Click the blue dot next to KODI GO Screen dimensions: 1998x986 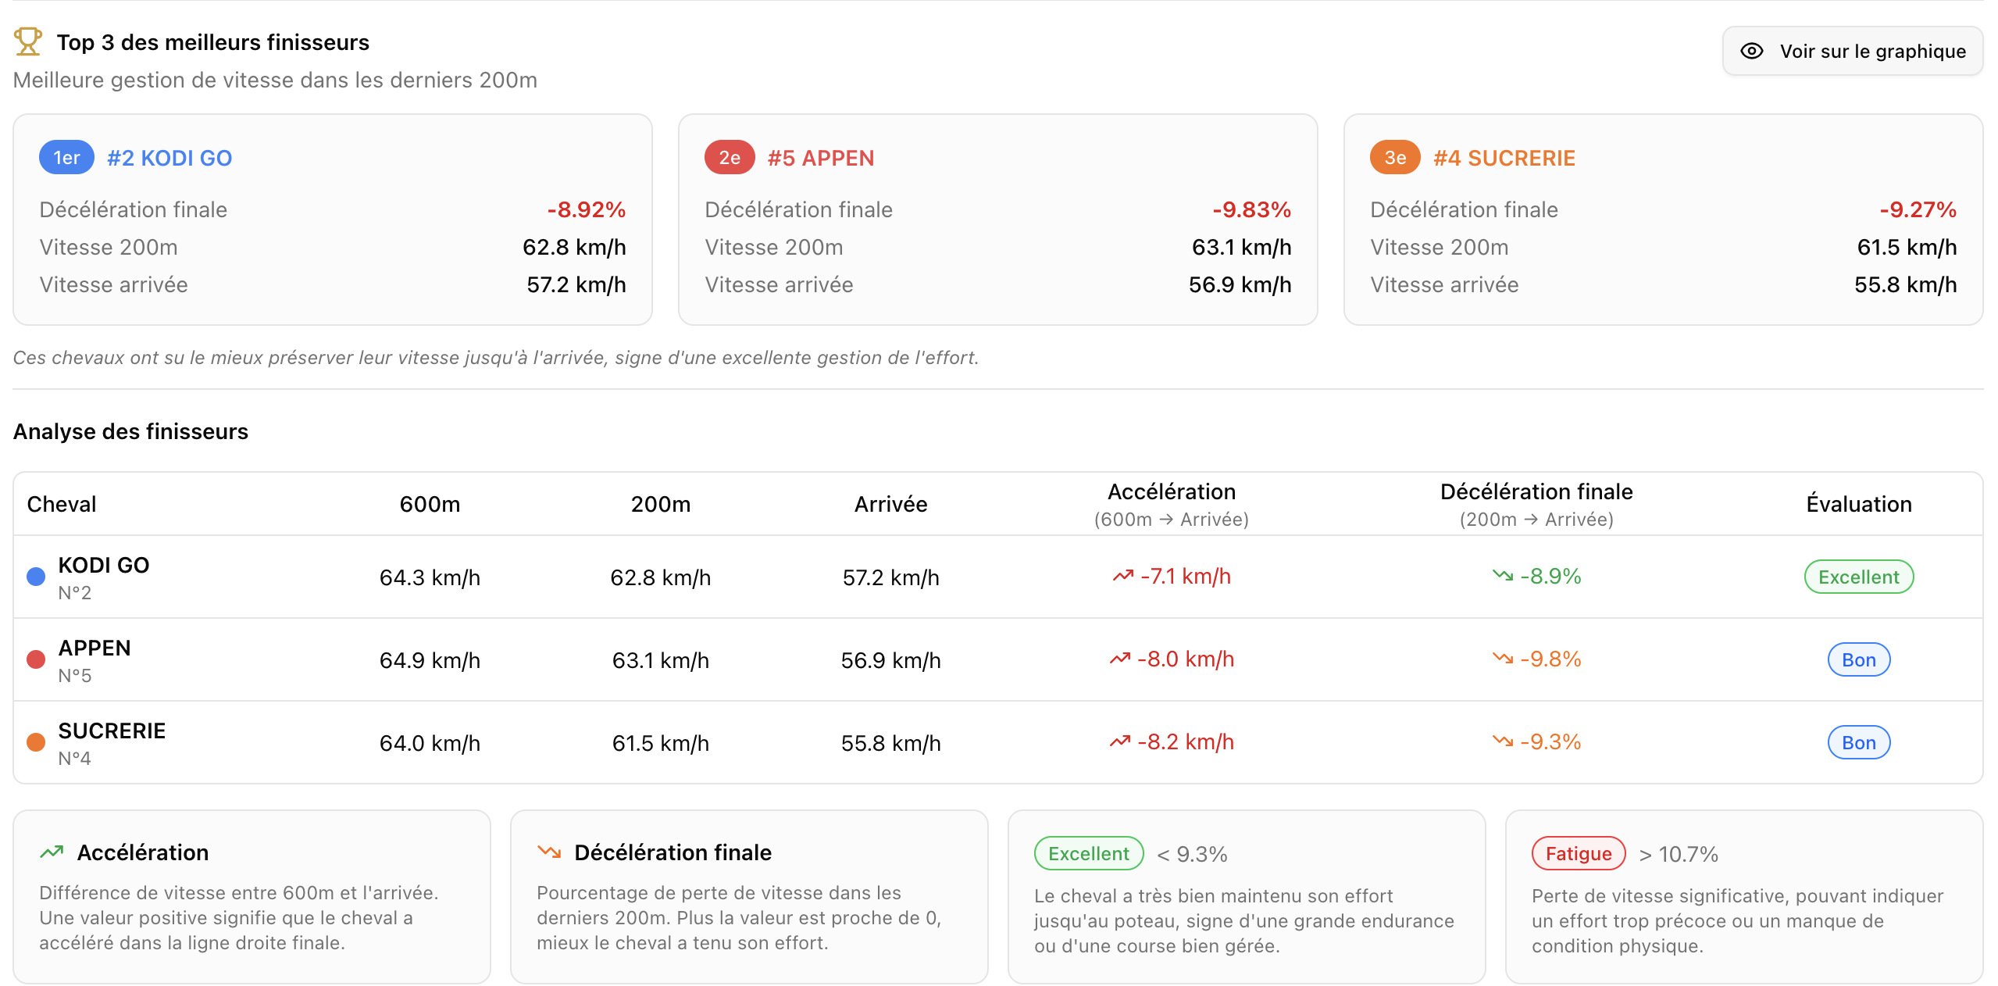(36, 577)
